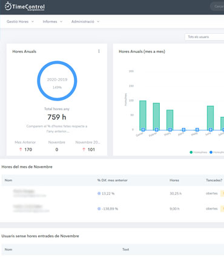Click the May blue data point marker

click(x=197, y=130)
